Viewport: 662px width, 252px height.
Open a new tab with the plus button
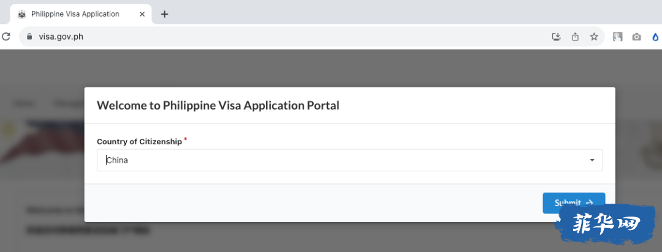165,14
